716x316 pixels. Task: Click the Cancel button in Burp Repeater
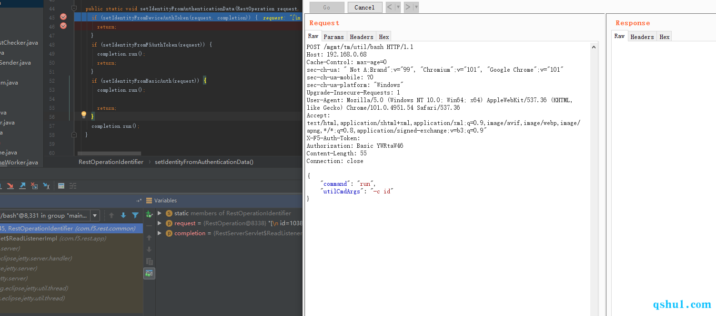click(364, 7)
